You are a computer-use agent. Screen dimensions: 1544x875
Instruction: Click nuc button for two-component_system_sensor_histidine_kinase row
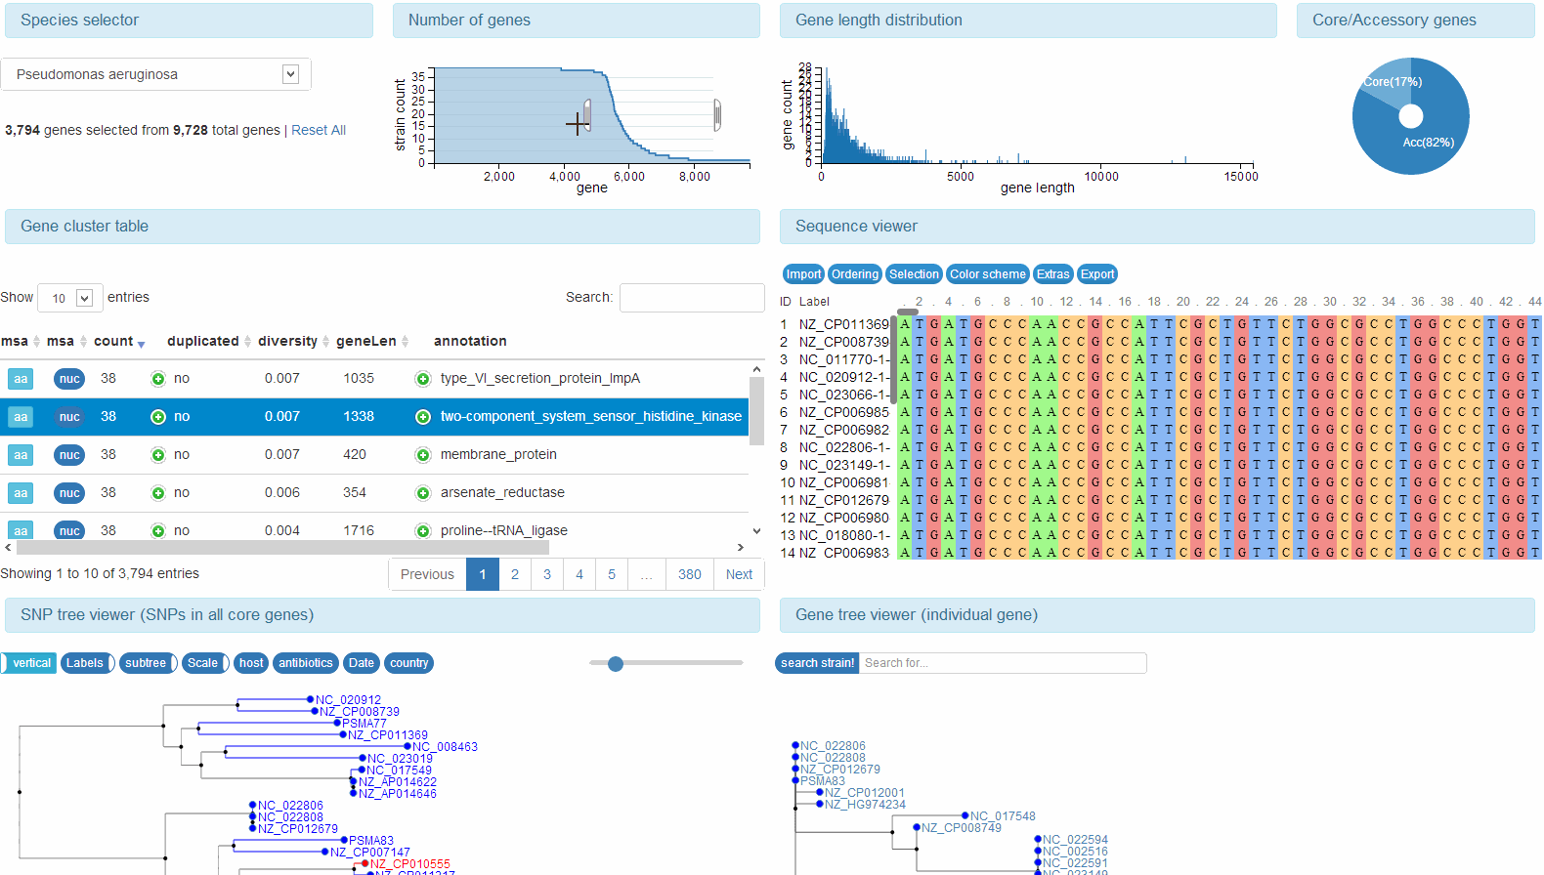(69, 417)
